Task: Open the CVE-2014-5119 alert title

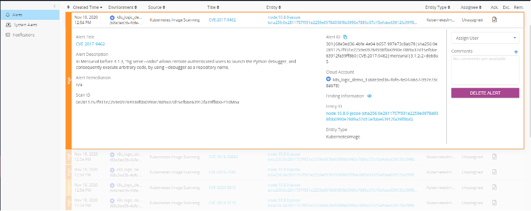Action: click(222, 203)
